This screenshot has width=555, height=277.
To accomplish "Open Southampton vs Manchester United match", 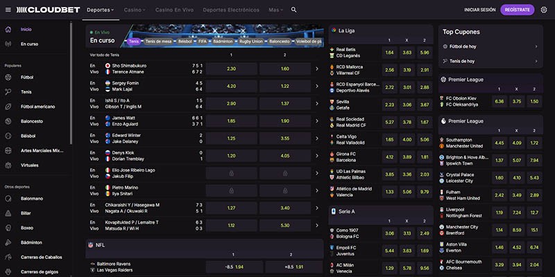I will pos(464,143).
